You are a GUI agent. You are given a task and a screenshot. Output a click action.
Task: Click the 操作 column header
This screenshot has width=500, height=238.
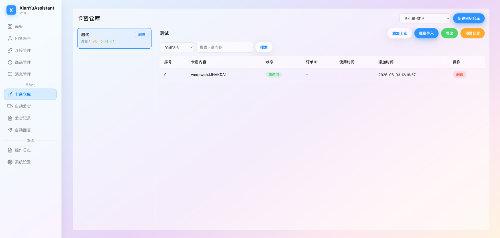point(456,62)
